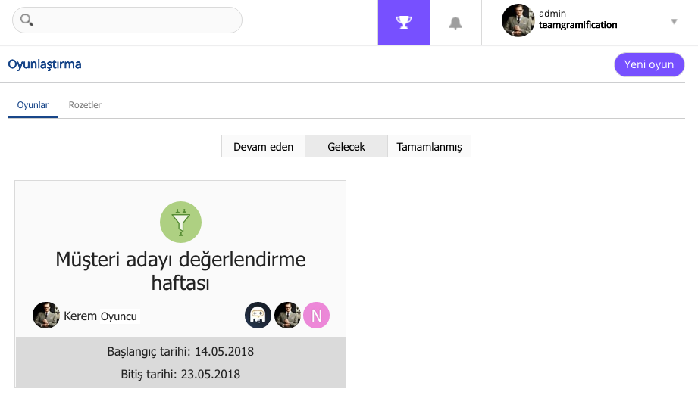This screenshot has height=417, width=698.
Task: Switch to the Rozetler tab
Action: (x=85, y=105)
